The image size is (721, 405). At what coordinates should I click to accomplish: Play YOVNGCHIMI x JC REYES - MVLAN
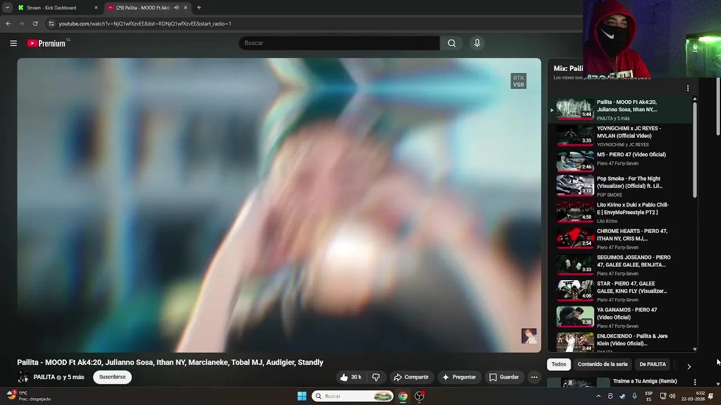click(x=620, y=136)
